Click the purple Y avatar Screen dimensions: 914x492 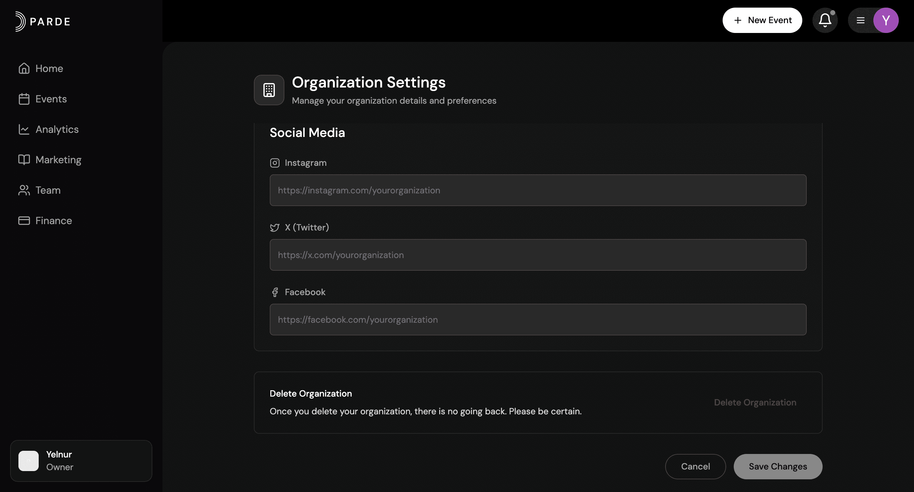(886, 20)
